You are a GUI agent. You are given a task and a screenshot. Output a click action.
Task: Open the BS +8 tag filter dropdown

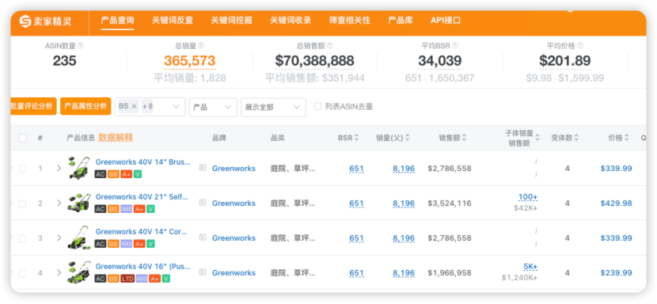(x=150, y=107)
